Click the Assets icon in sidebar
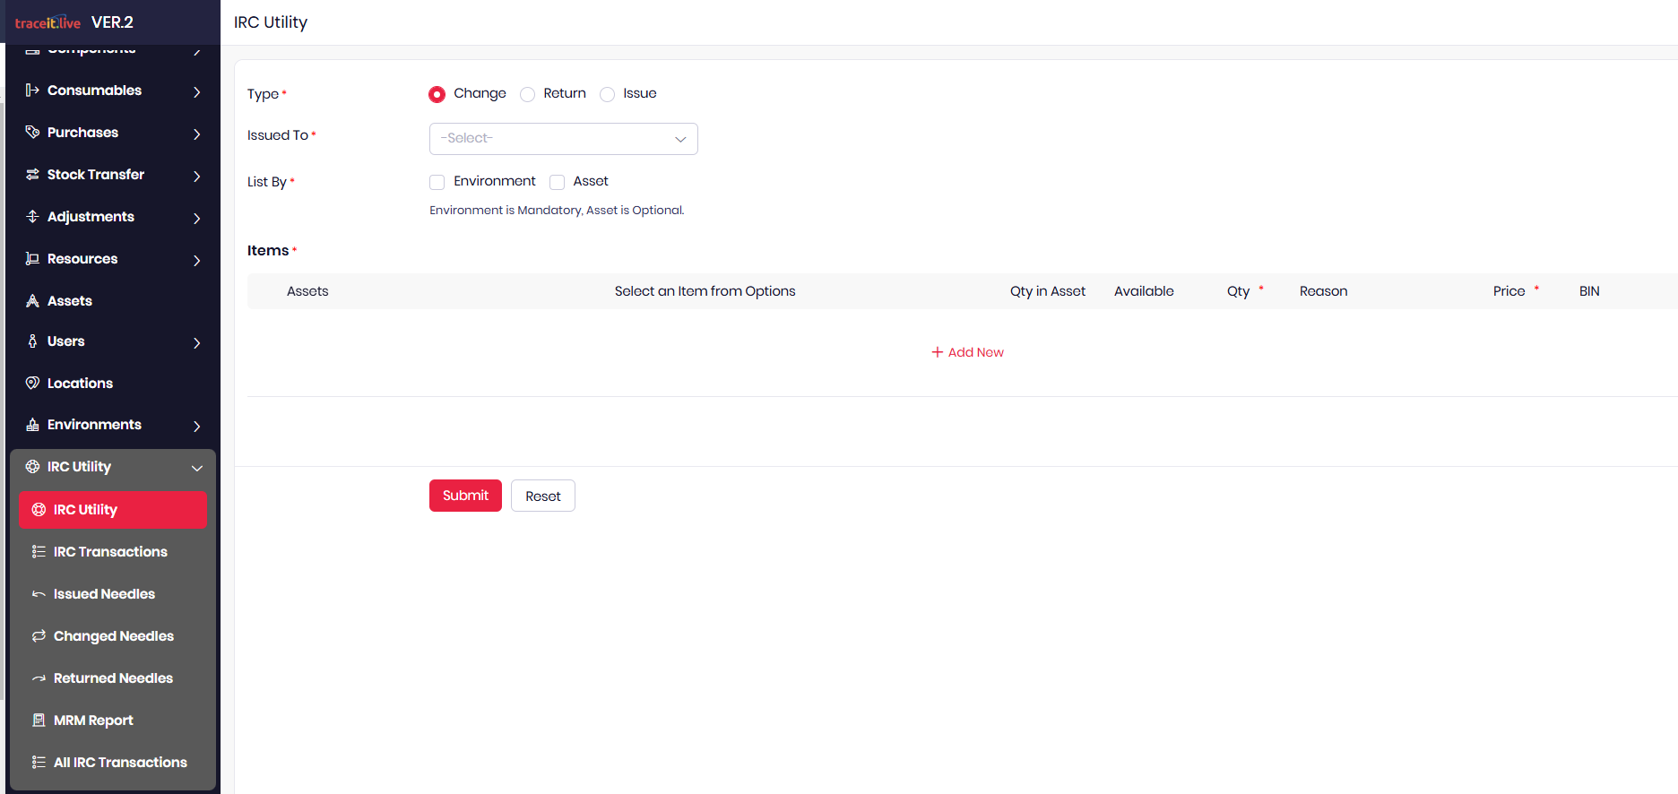 tap(32, 301)
